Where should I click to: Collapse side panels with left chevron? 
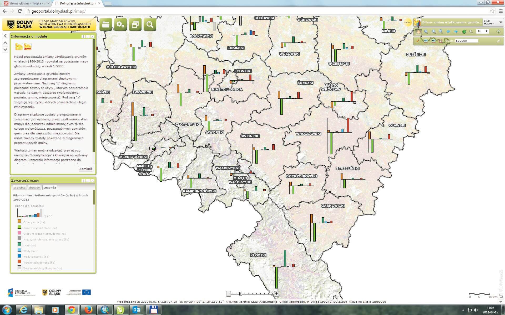(x=5, y=36)
